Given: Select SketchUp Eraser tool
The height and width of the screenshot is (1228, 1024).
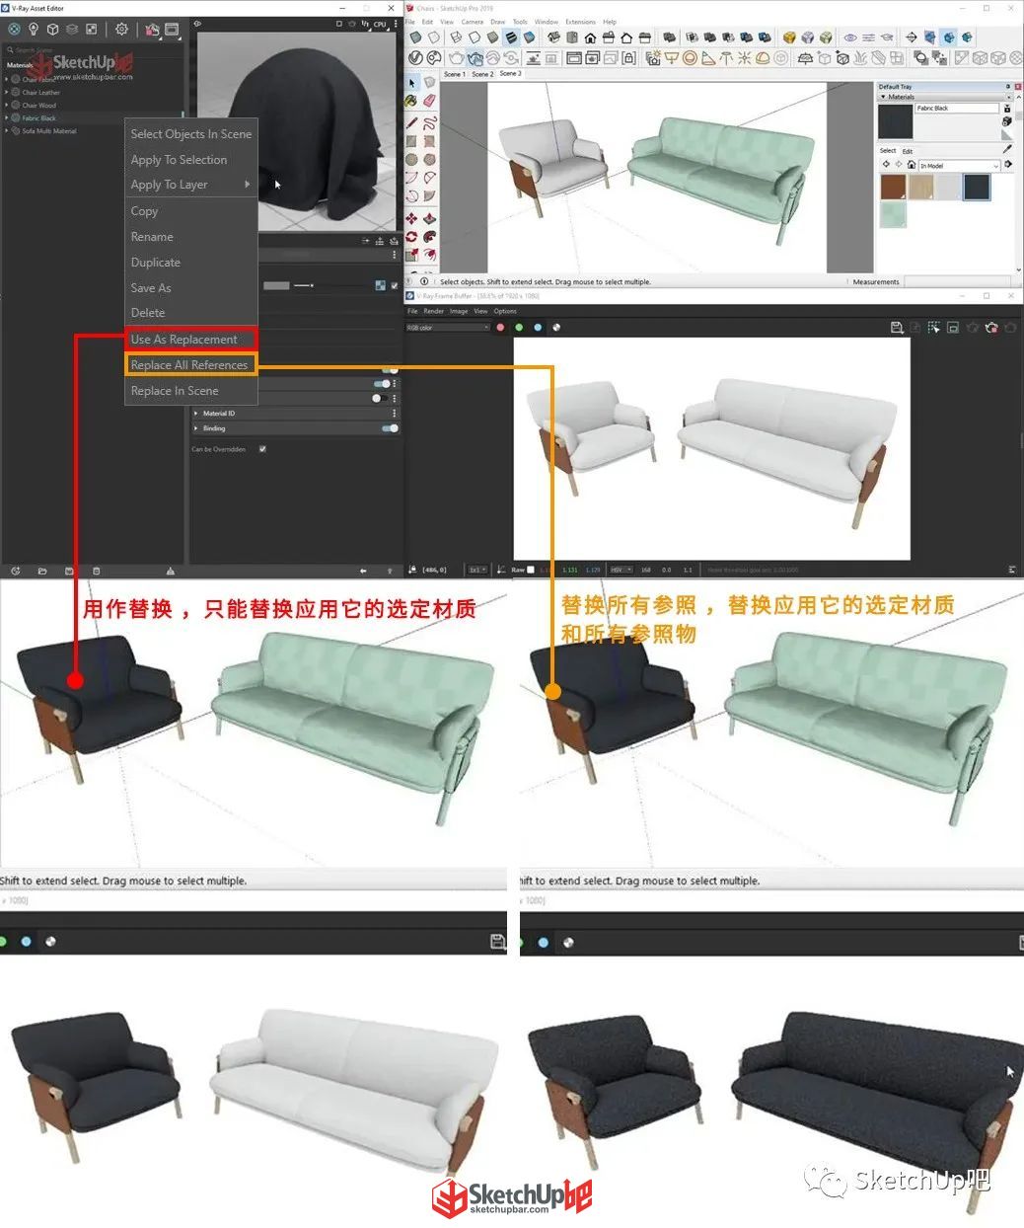Looking at the screenshot, I should coord(430,101).
